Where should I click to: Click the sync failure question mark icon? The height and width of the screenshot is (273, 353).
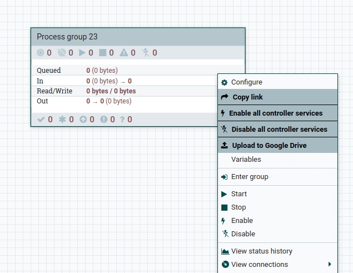pos(122,120)
